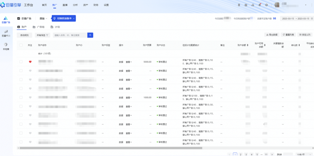
Task: Go to next page arrow
Action: [x=272, y=154]
